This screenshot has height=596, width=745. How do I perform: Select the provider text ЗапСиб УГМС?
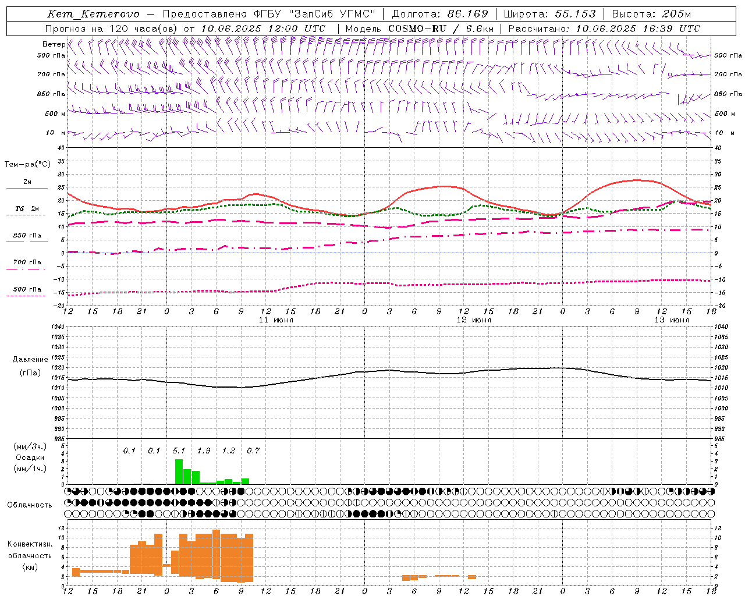(x=333, y=14)
